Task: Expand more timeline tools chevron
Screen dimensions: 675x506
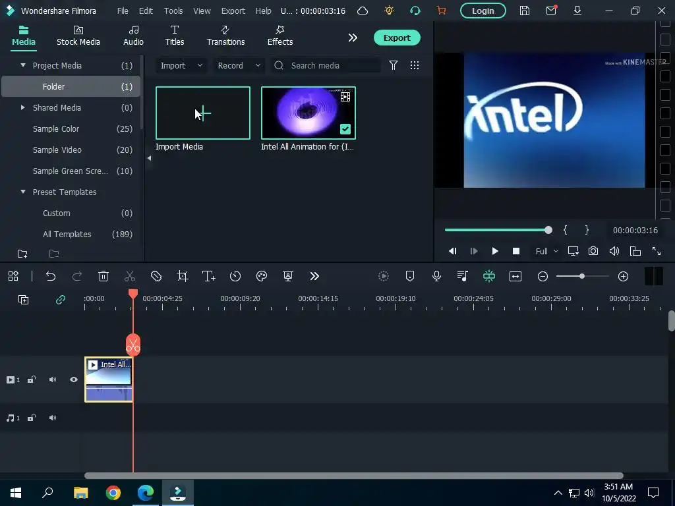Action: click(x=314, y=276)
